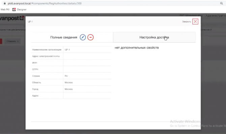Viewport: 226px width, 134px height.
Task: Click the Страна value RU
Action: [66, 76]
